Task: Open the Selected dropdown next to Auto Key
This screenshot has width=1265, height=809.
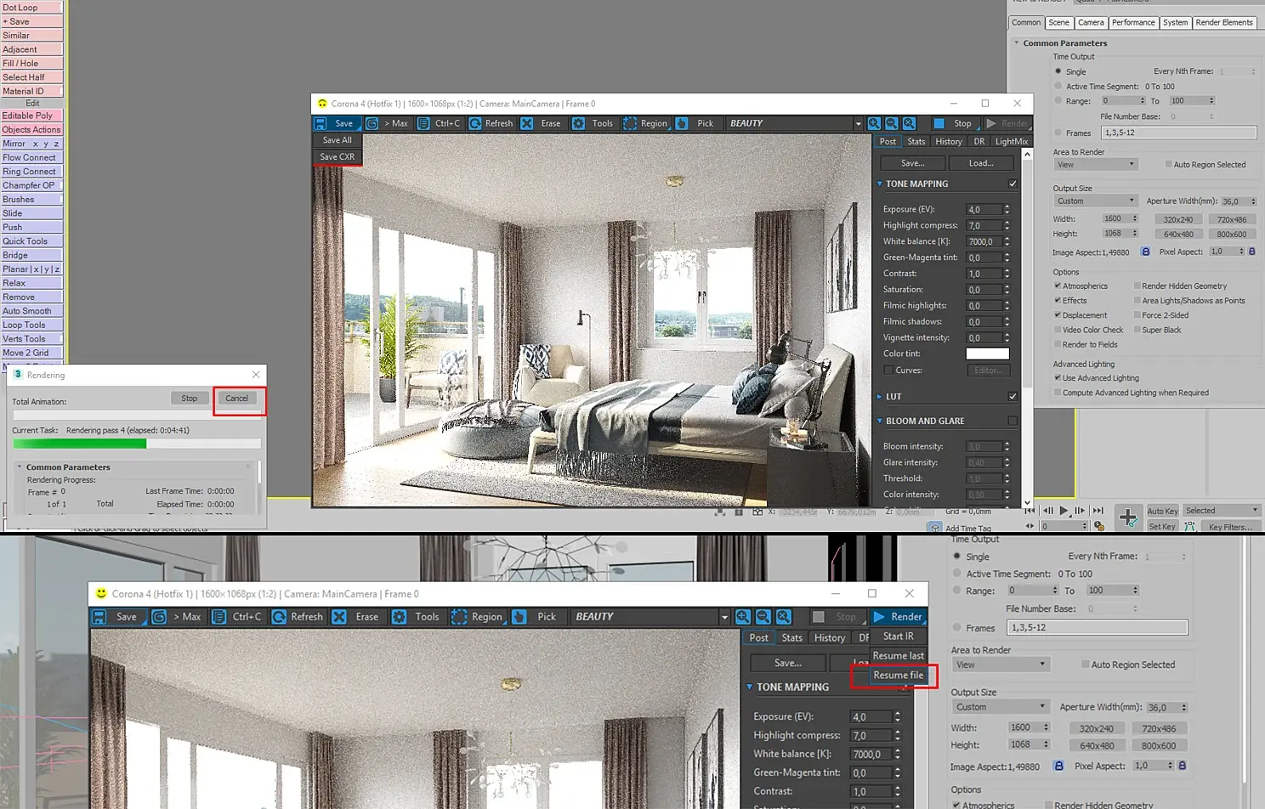Action: [1222, 511]
